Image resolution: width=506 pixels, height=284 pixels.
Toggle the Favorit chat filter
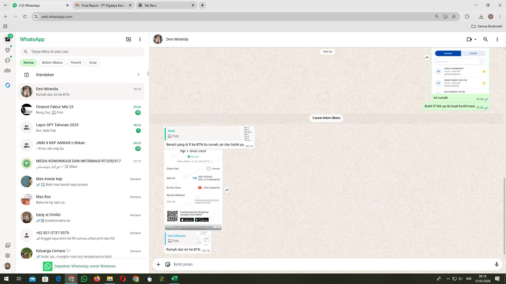[x=76, y=62]
